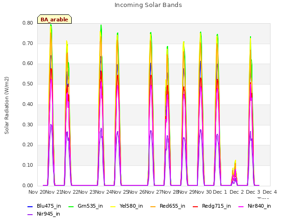
Task: Click the 0.60 y-axis tick label
Action: tap(28, 64)
